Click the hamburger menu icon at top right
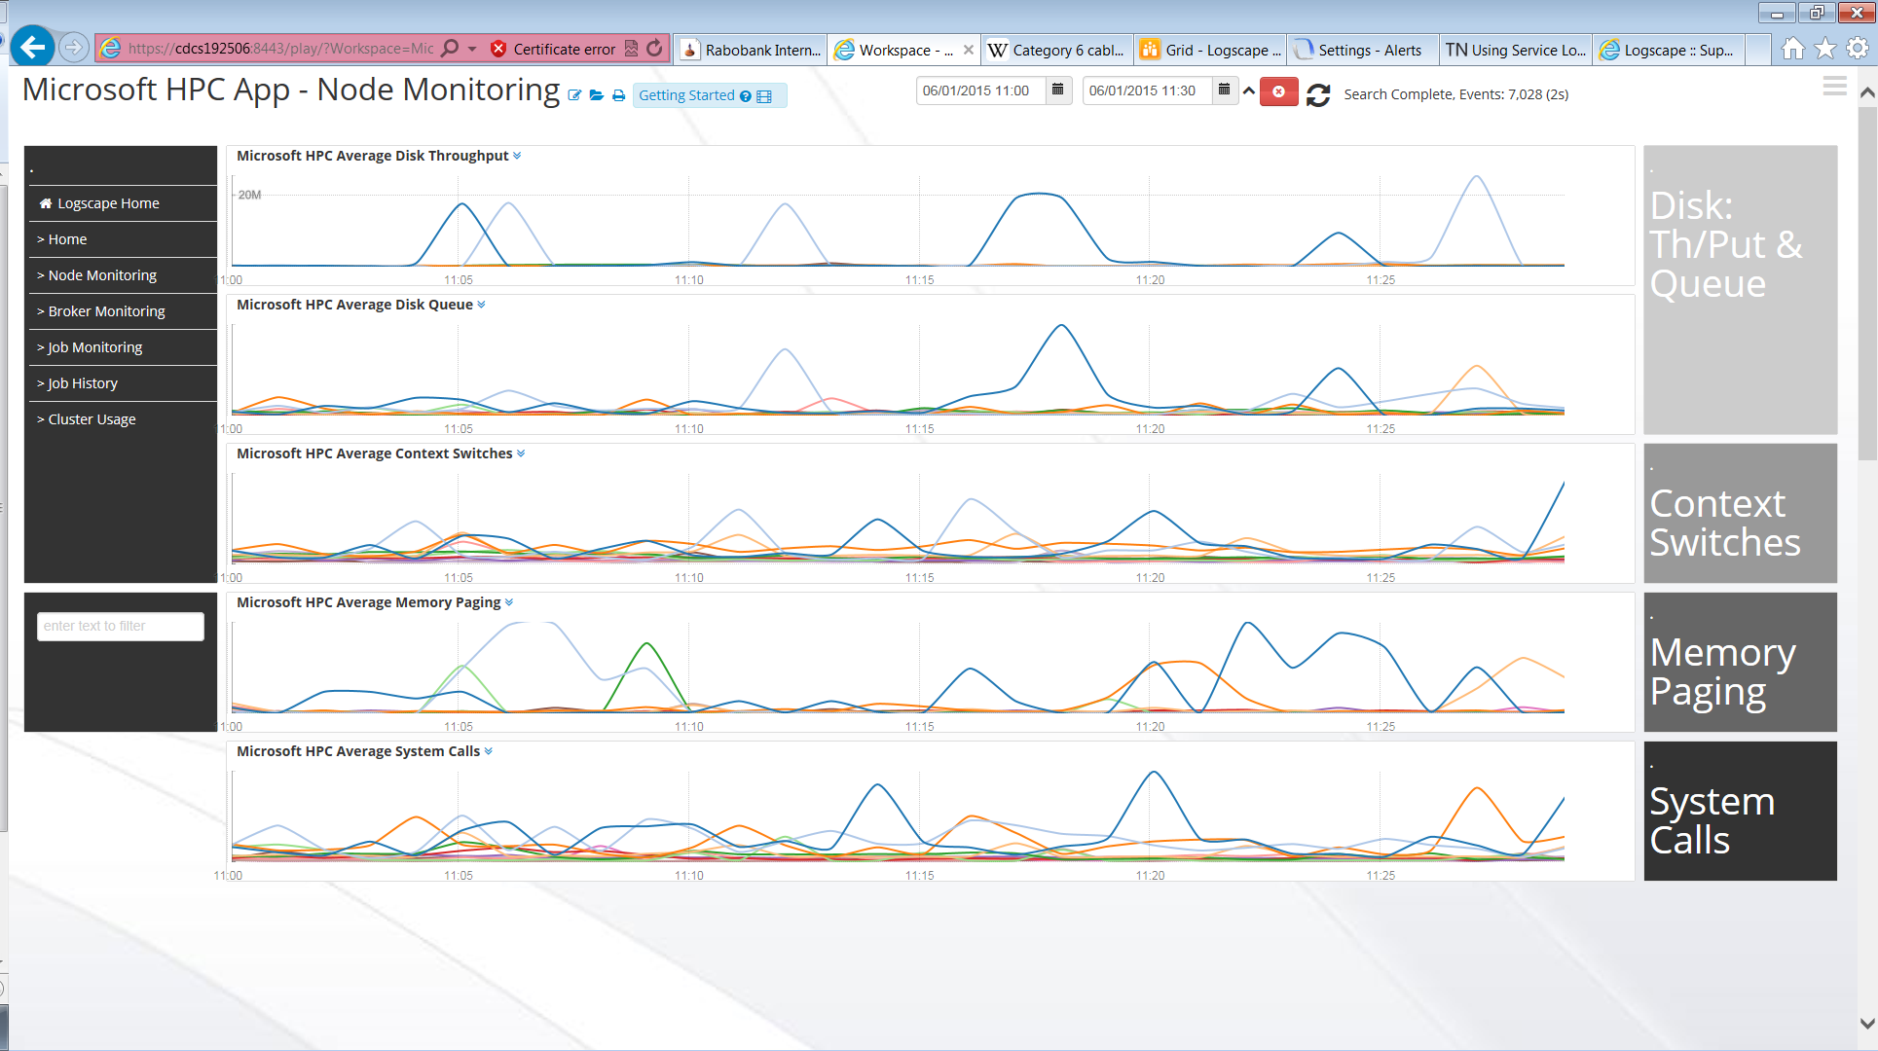Image resolution: width=1878 pixels, height=1051 pixels. tap(1834, 87)
